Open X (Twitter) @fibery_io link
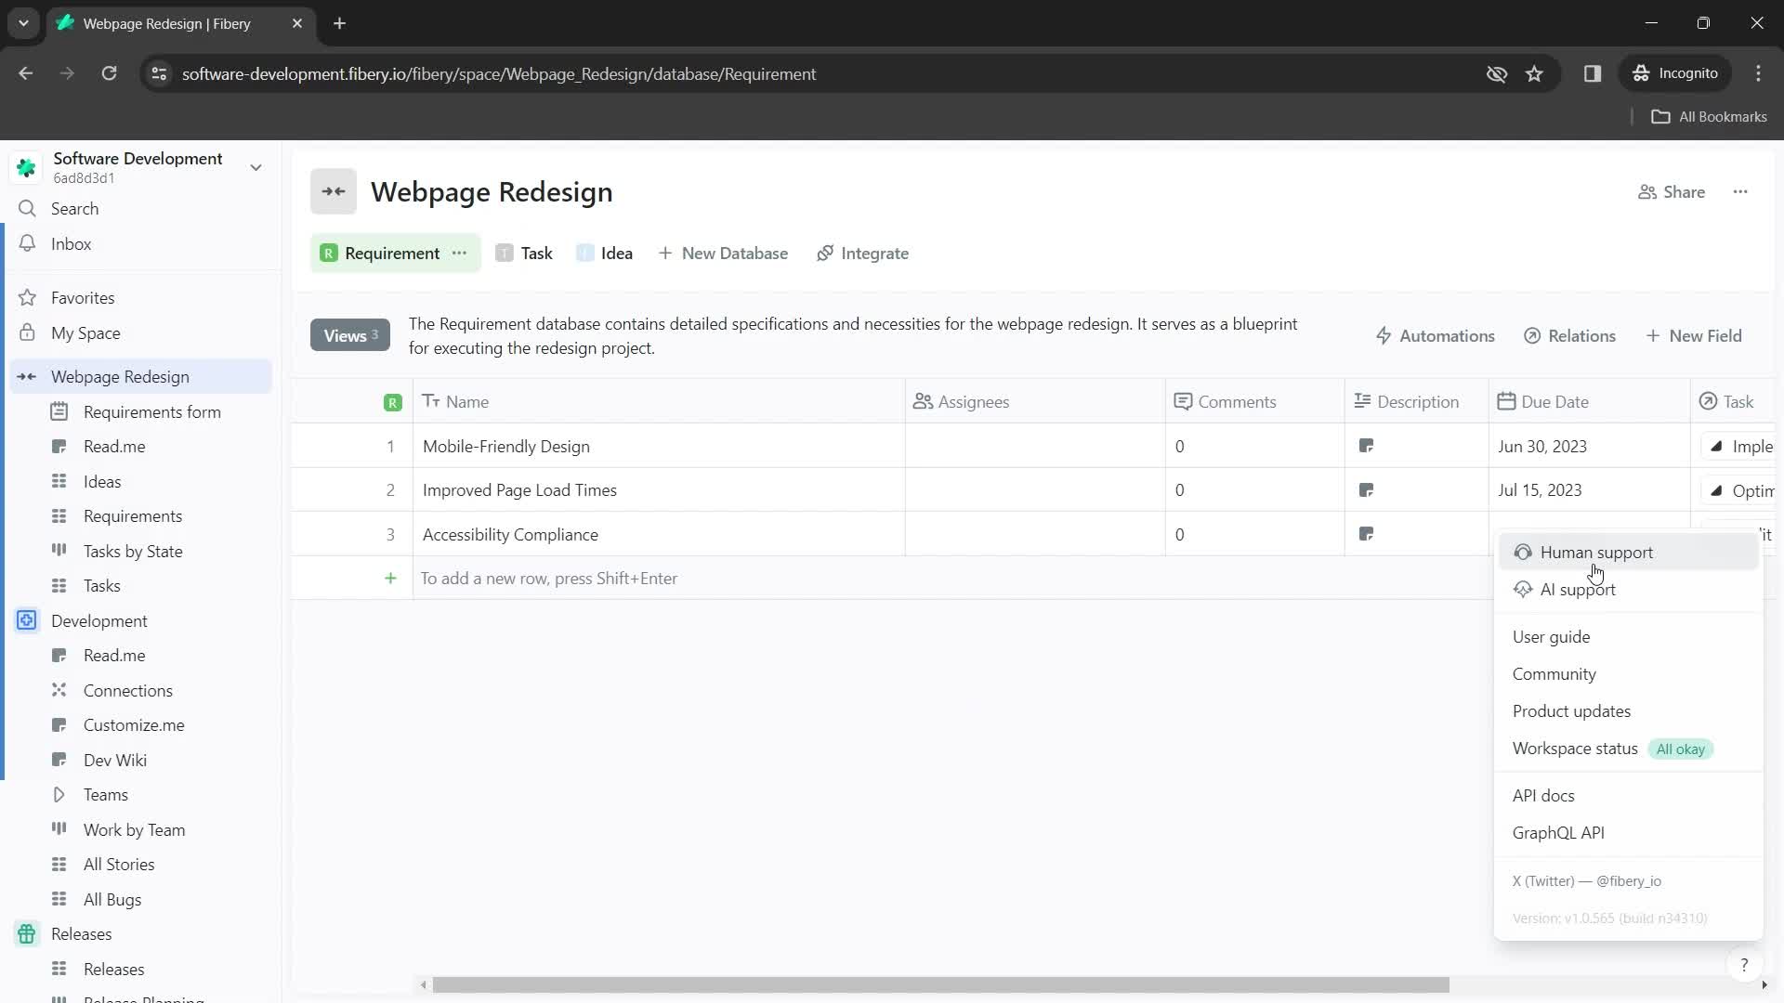Viewport: 1784px width, 1003px height. tap(1586, 881)
